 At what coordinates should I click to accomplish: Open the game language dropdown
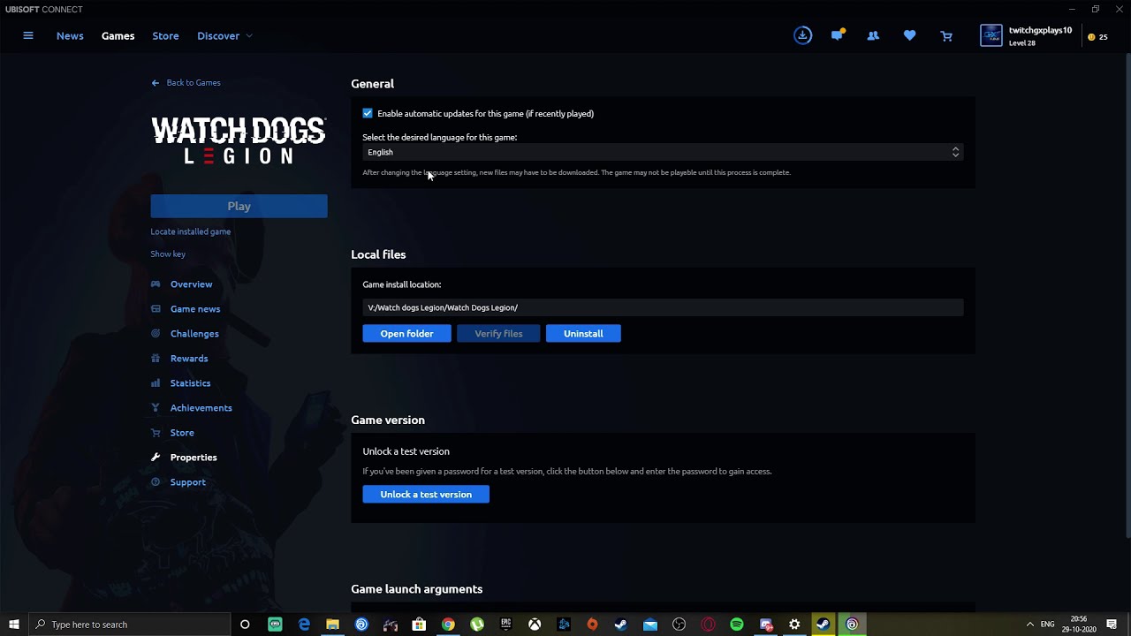663,152
